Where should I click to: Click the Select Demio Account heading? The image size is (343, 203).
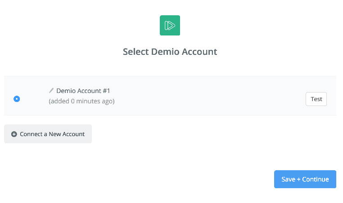pyautogui.click(x=170, y=52)
